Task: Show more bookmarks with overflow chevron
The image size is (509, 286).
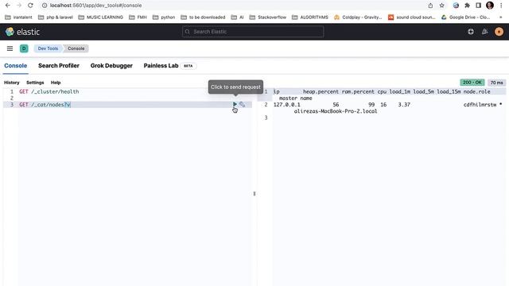Action: (x=501, y=17)
